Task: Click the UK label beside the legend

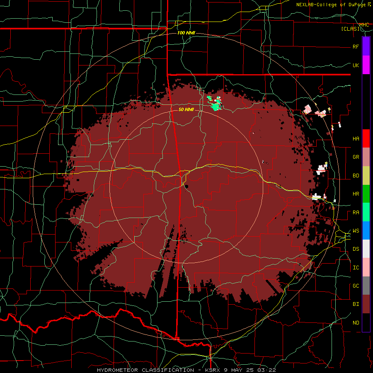Action: (356, 65)
